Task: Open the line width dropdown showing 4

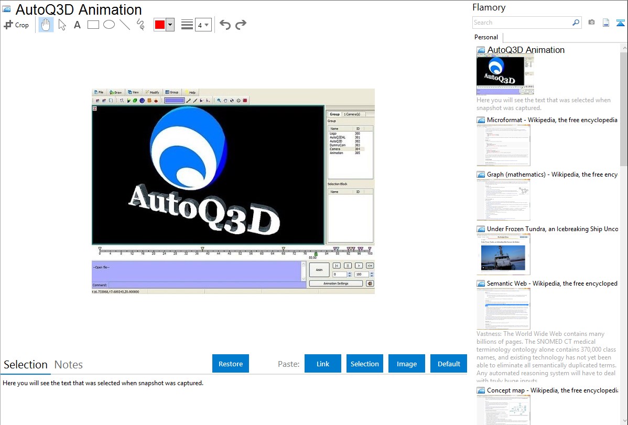Action: click(x=203, y=25)
